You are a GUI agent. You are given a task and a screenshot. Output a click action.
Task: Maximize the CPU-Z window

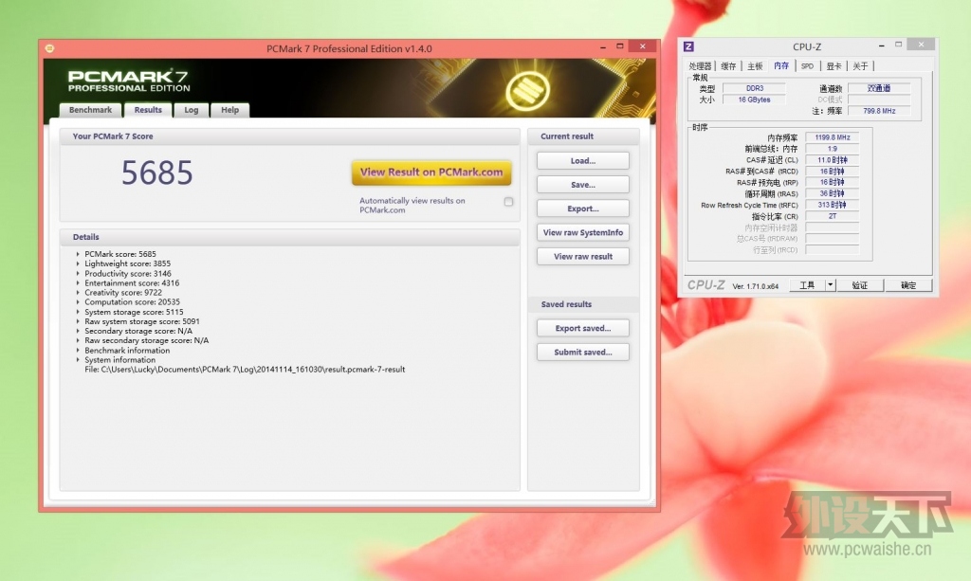tap(899, 45)
